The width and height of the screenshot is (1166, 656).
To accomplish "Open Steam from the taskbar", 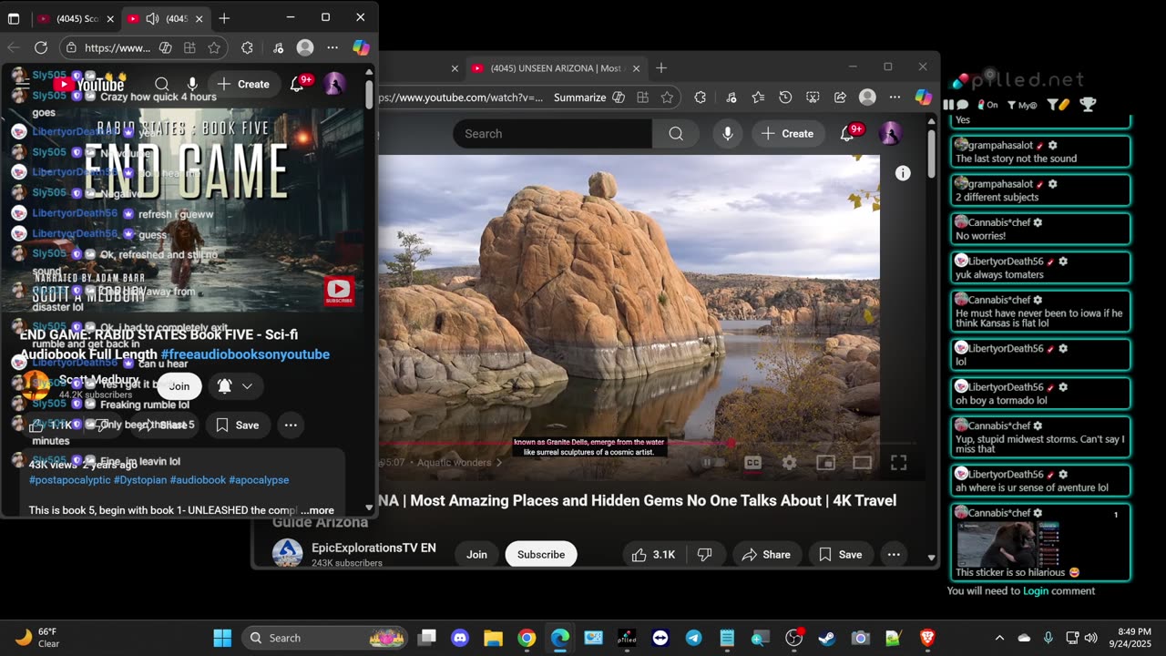I will (x=827, y=638).
